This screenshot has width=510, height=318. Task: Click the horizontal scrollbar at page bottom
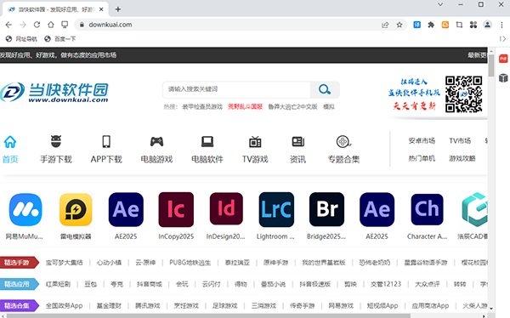click(x=208, y=315)
